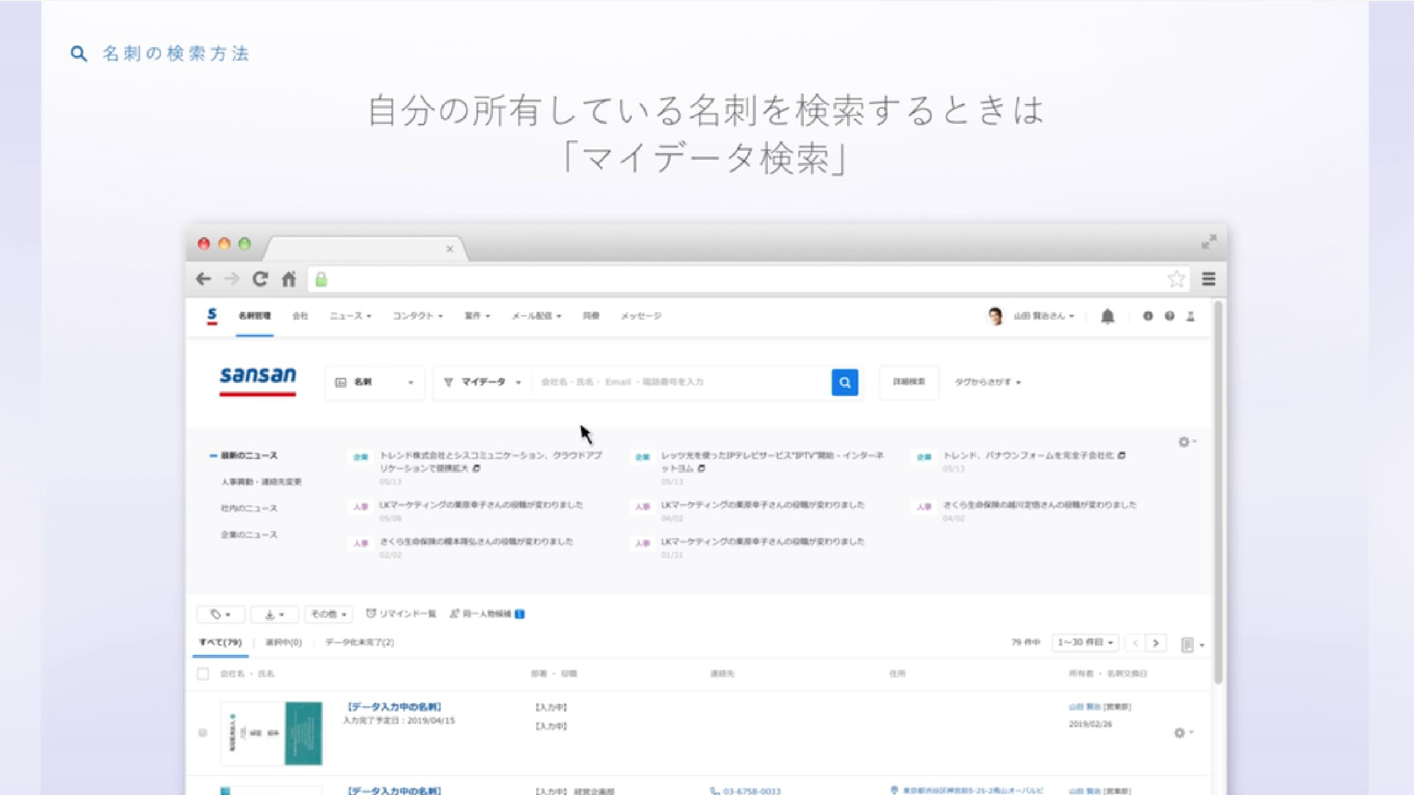Open the user account name dropdown
This screenshot has height=795, width=1414.
(x=1044, y=316)
